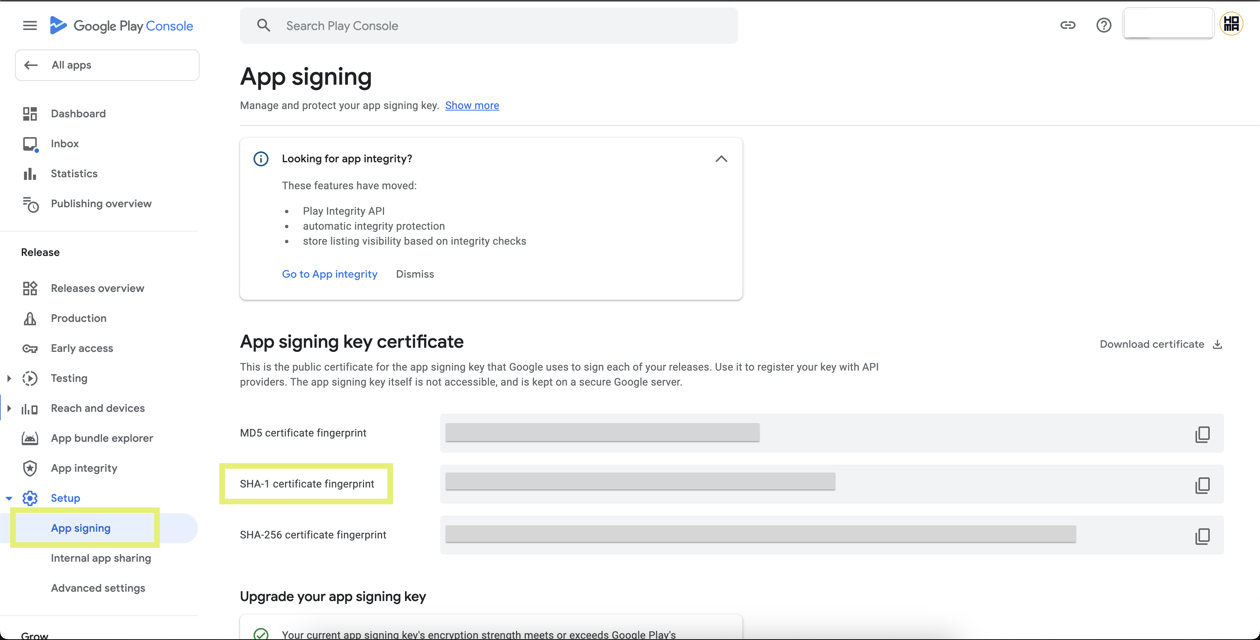Dismiss the app integrity notice
This screenshot has height=640, width=1260.
click(414, 274)
